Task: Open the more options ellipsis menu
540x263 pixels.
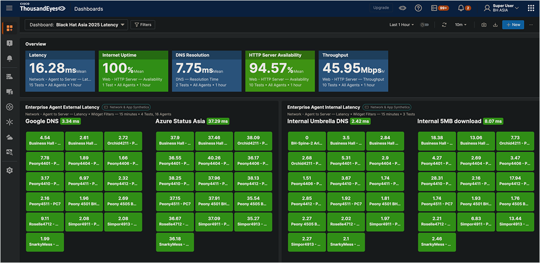Action: coord(531,25)
